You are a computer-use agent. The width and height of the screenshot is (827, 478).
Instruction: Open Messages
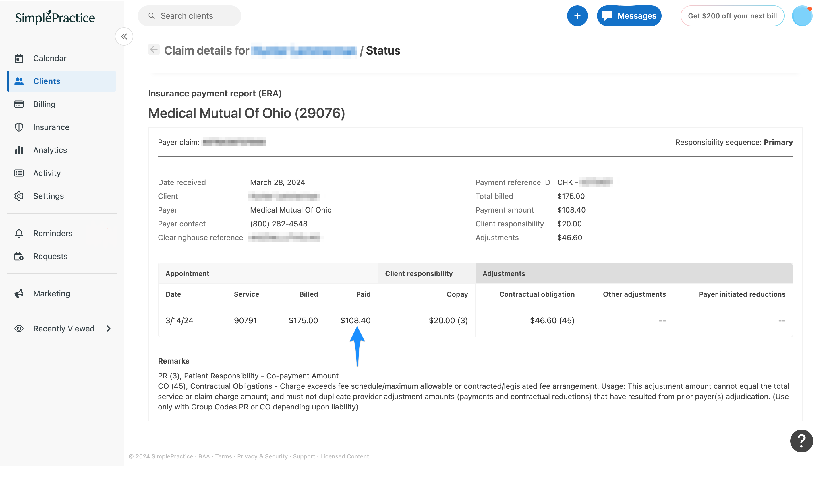coord(629,16)
